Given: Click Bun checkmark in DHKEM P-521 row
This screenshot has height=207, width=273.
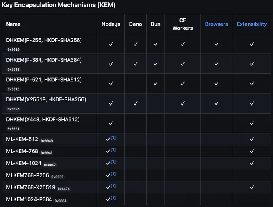Looking at the screenshot, I should (155, 84).
